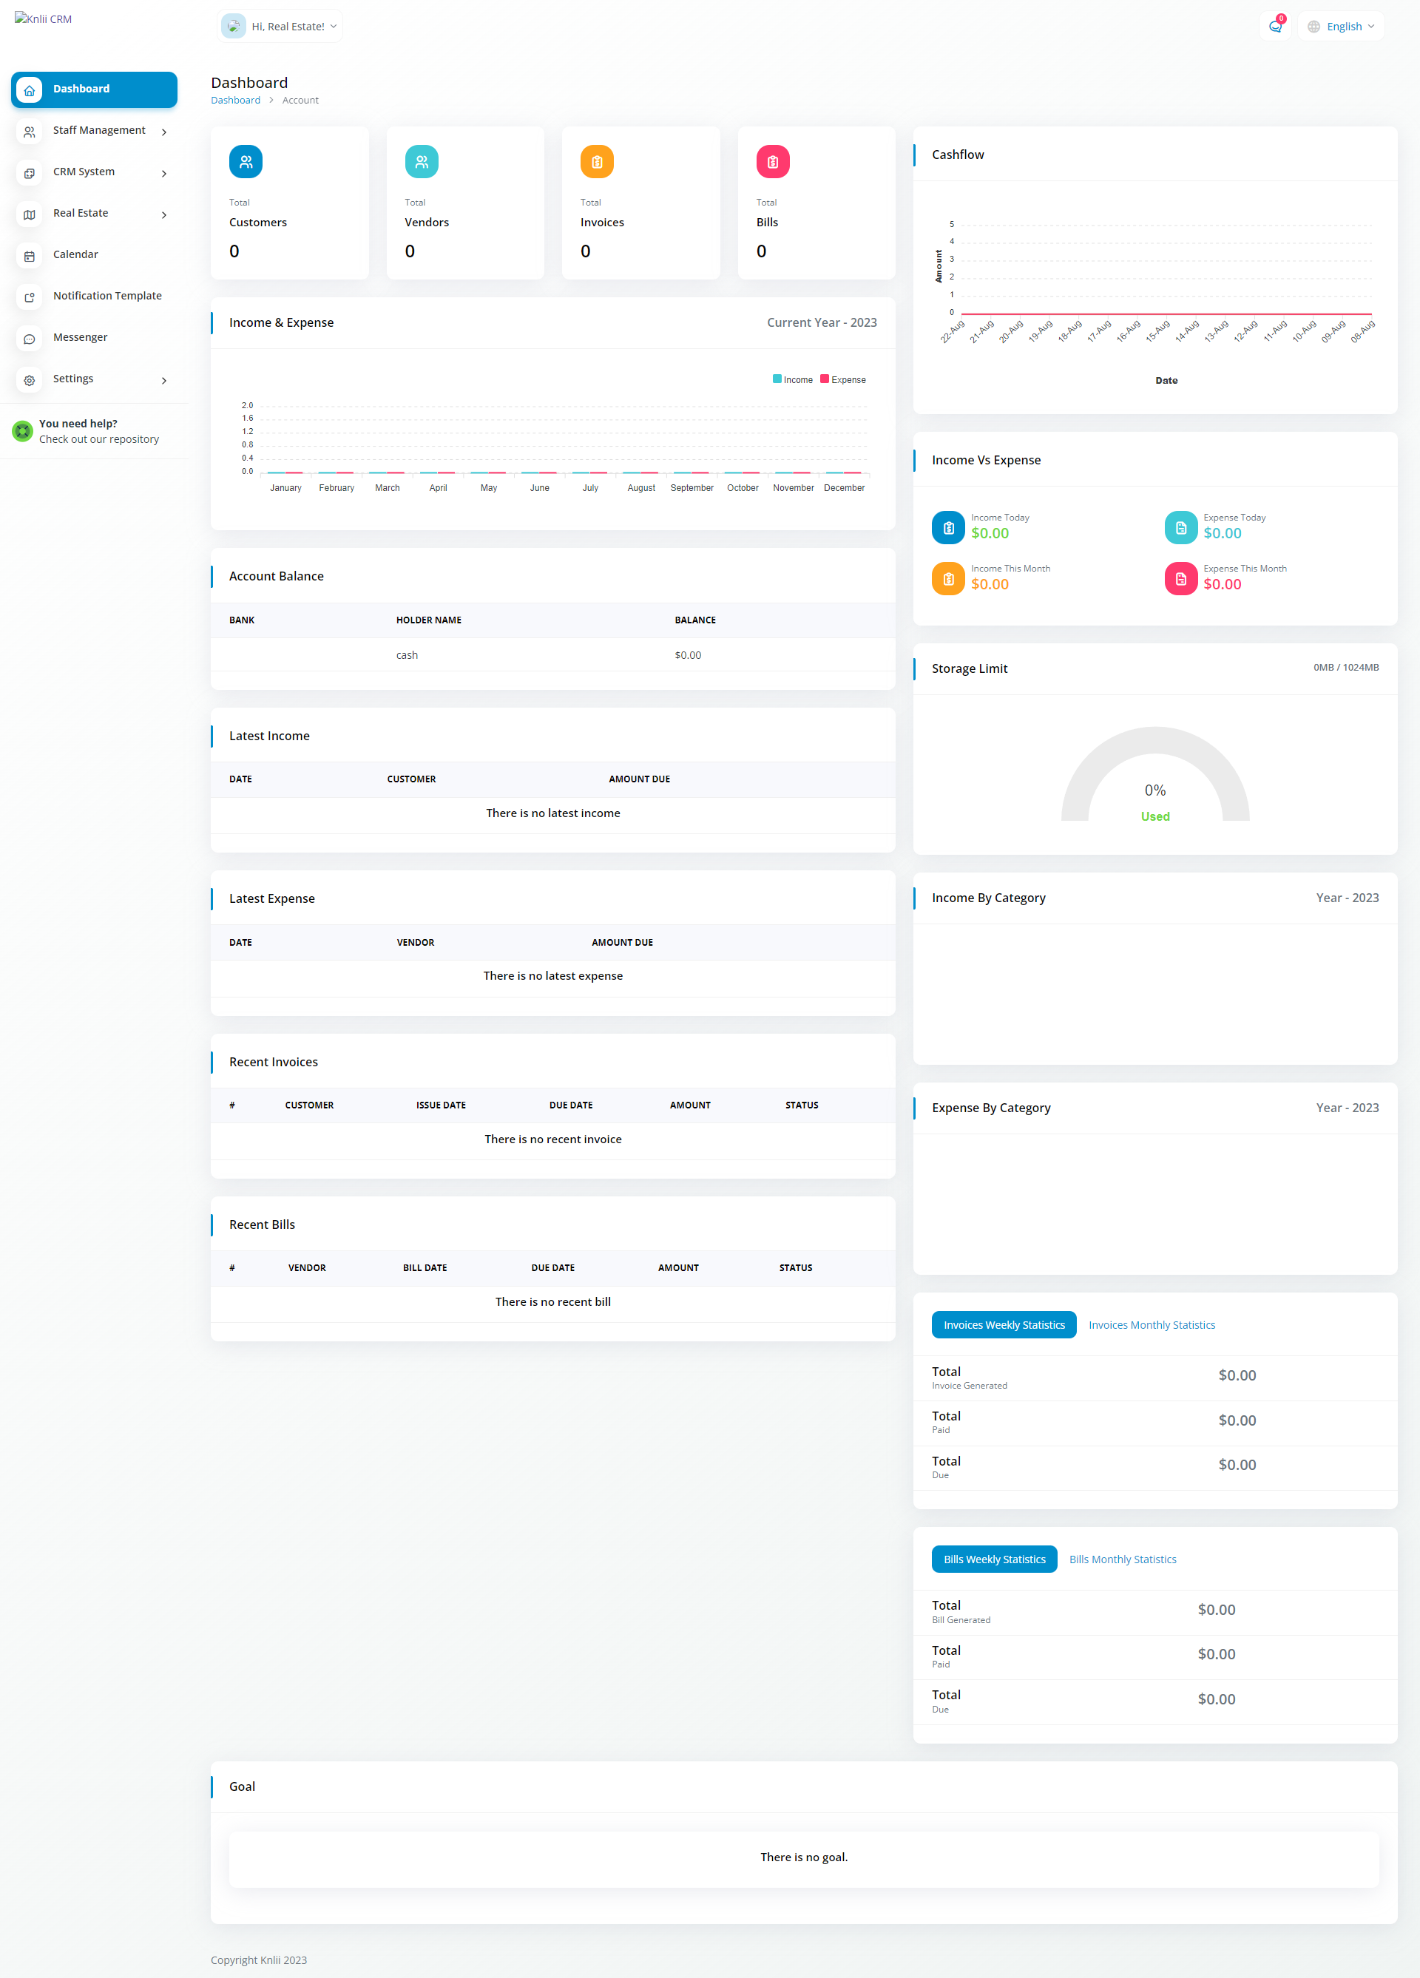Switch to Bills Monthly Statistics tab
This screenshot has width=1420, height=1978.
coord(1123,1559)
